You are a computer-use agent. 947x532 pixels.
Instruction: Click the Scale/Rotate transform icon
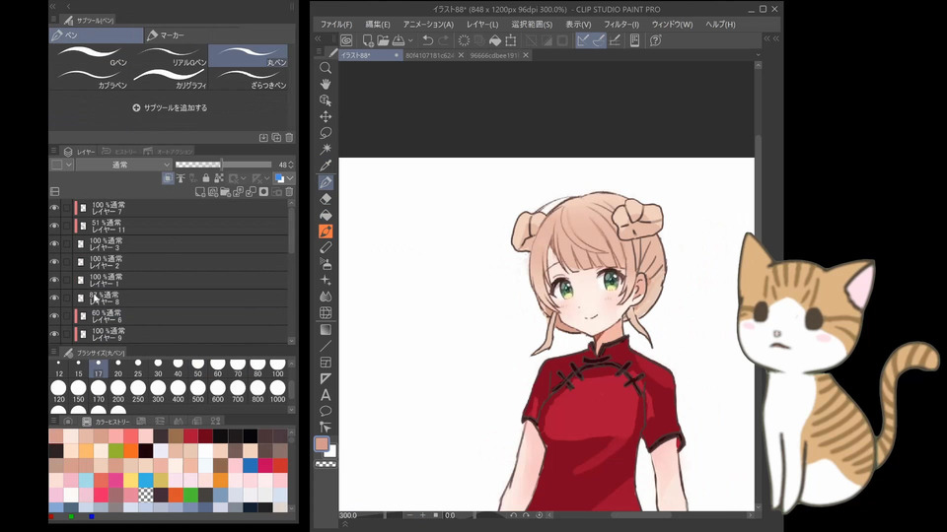[x=511, y=40]
